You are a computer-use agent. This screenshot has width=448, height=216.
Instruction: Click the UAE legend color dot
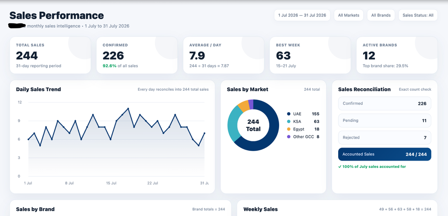pyautogui.click(x=289, y=114)
